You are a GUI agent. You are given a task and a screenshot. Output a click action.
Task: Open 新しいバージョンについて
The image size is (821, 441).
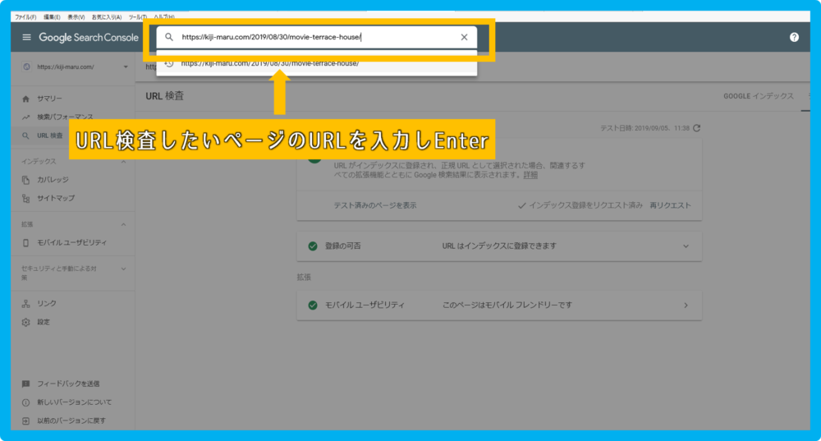coord(75,402)
